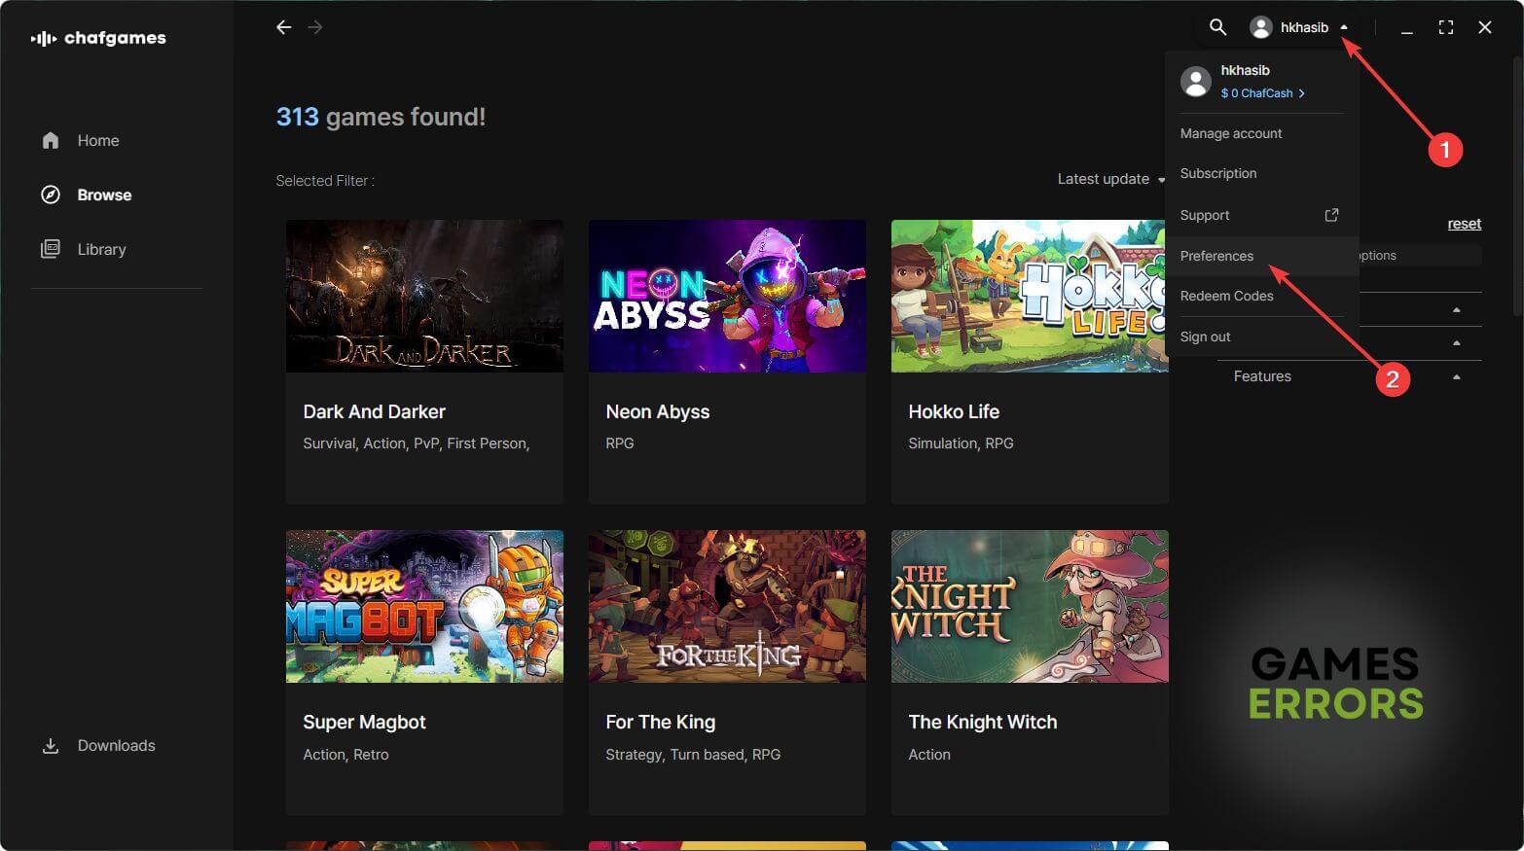Click the Super Magbot title
This screenshot has width=1524, height=851.
pos(365,722)
